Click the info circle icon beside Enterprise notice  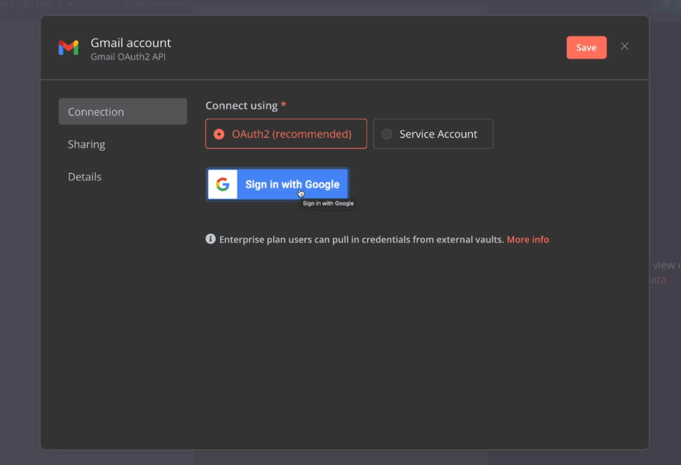211,239
